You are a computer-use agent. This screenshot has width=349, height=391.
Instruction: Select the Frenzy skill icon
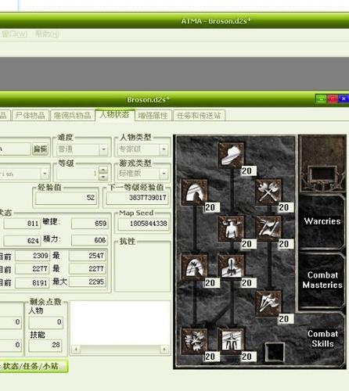[x=268, y=303]
